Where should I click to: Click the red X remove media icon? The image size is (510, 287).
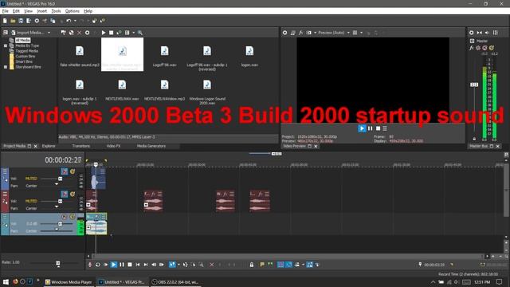79,33
